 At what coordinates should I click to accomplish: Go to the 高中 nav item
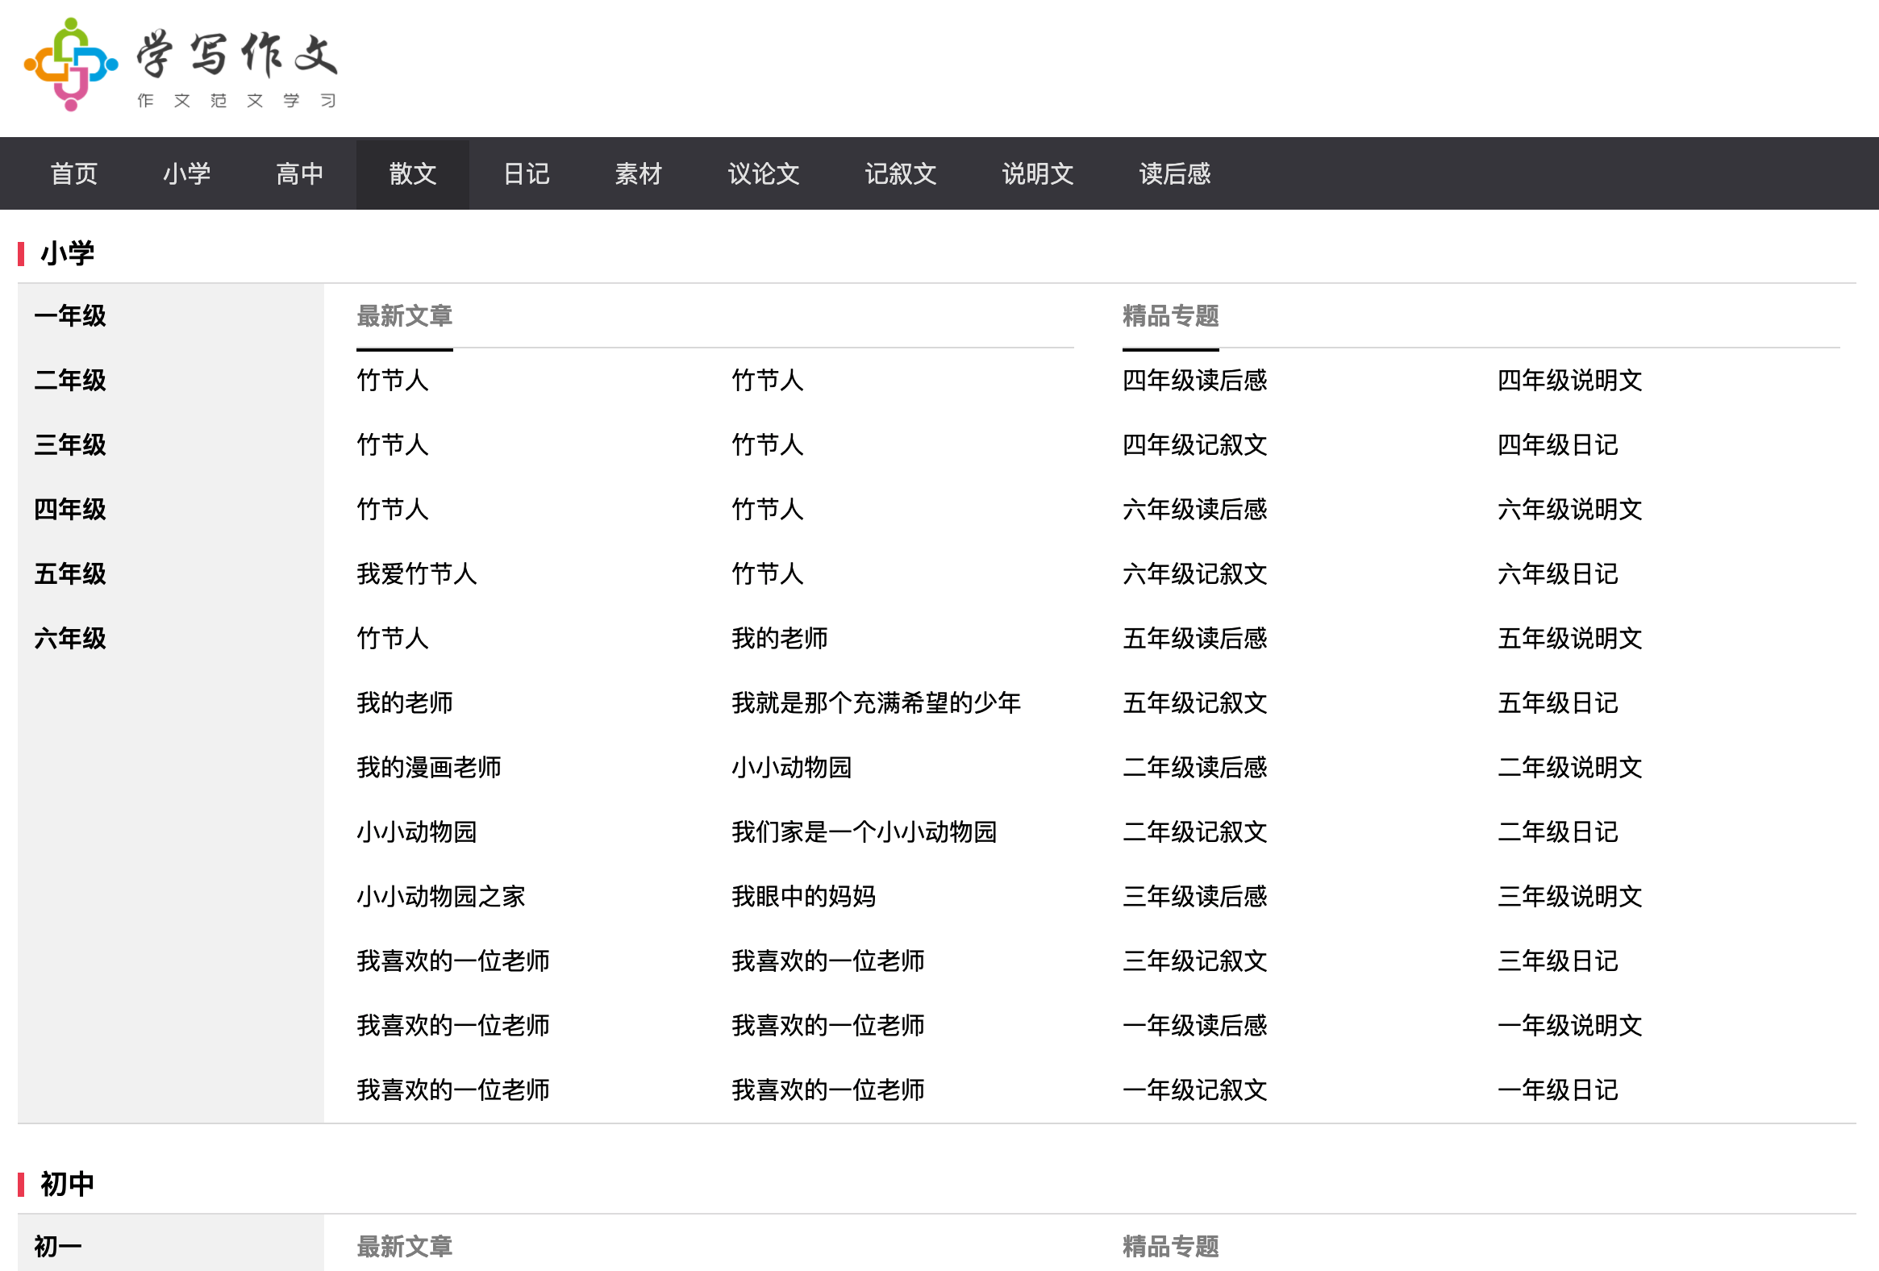[300, 174]
